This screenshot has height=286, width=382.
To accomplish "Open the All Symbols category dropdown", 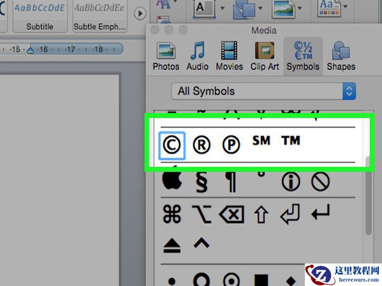I will [x=263, y=91].
